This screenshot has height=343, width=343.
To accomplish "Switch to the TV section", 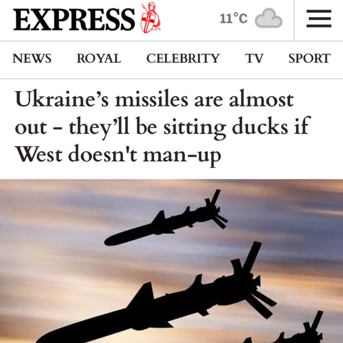I will point(254,58).
